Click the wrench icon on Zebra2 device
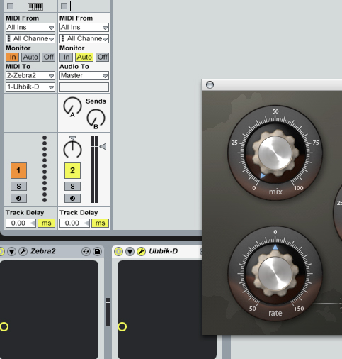 coord(23,251)
